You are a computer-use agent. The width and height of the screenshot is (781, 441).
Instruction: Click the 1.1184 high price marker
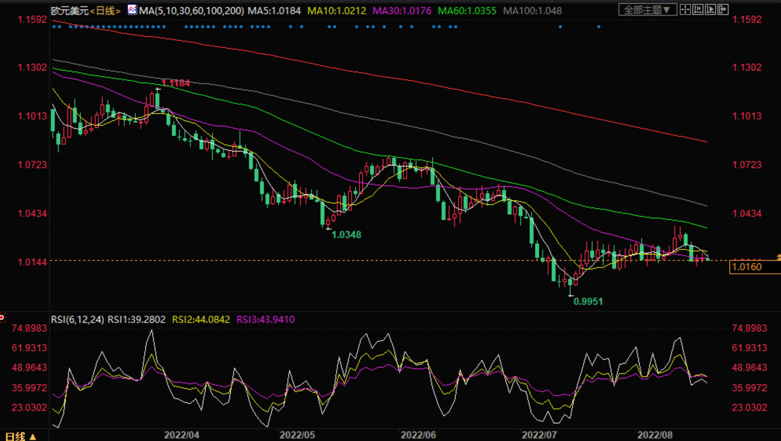pyautogui.click(x=176, y=83)
